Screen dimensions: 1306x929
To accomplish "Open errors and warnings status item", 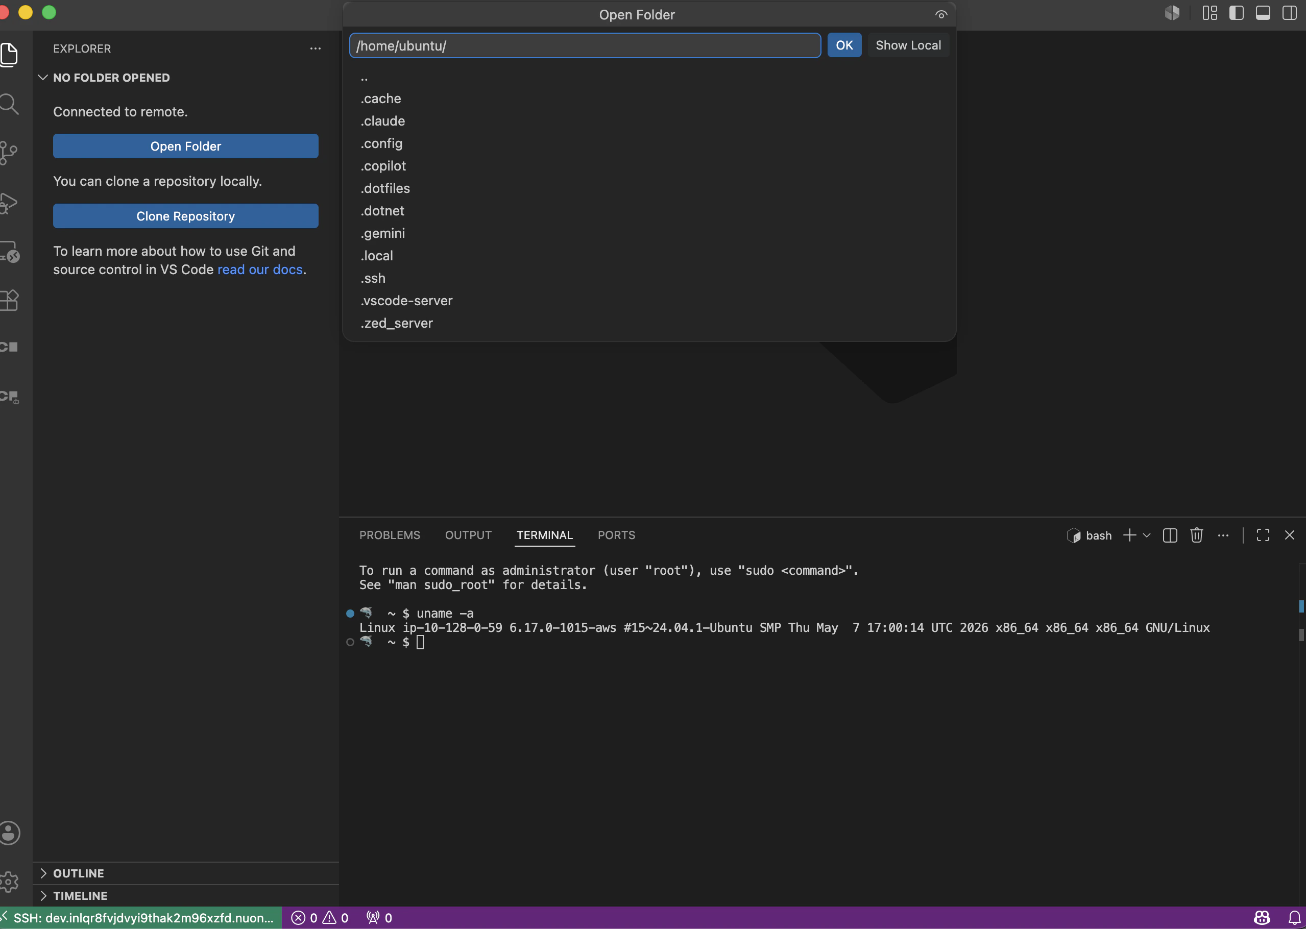I will (x=320, y=918).
